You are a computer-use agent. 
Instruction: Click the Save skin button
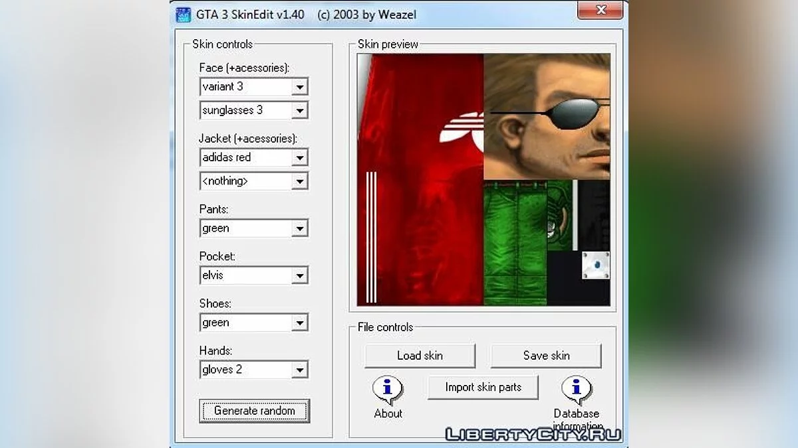546,356
